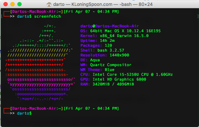Click the green zoom window button
Screen dimensions: 199x127
click(19, 4)
